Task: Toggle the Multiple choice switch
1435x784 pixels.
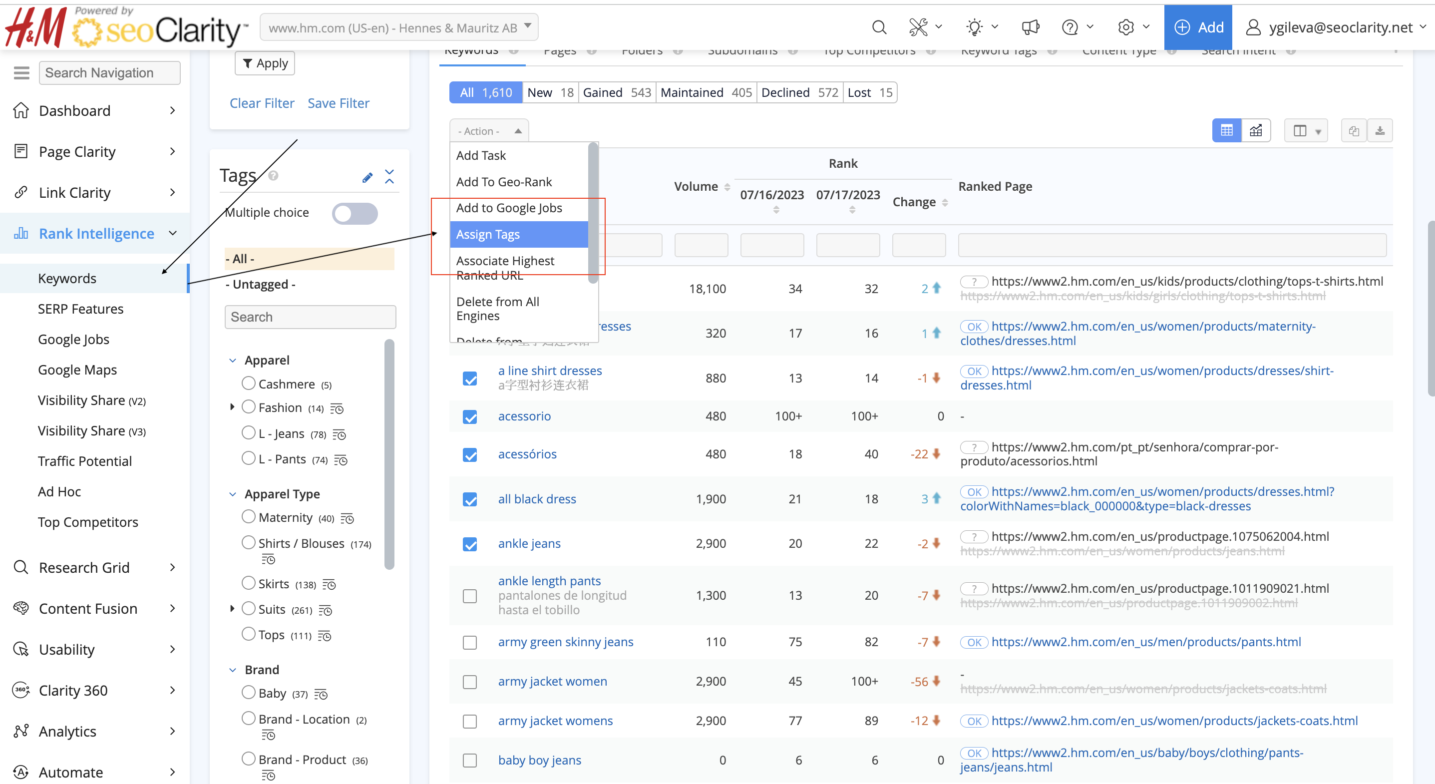Action: click(355, 213)
